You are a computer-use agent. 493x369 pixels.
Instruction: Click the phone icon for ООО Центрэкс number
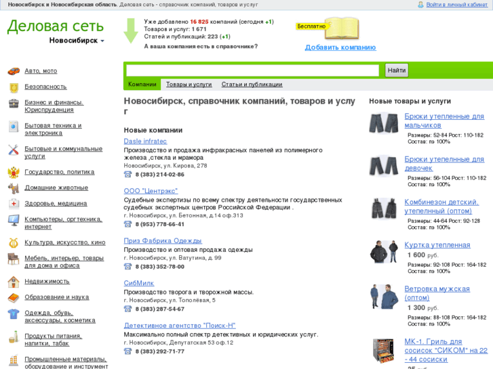[x=127, y=224]
